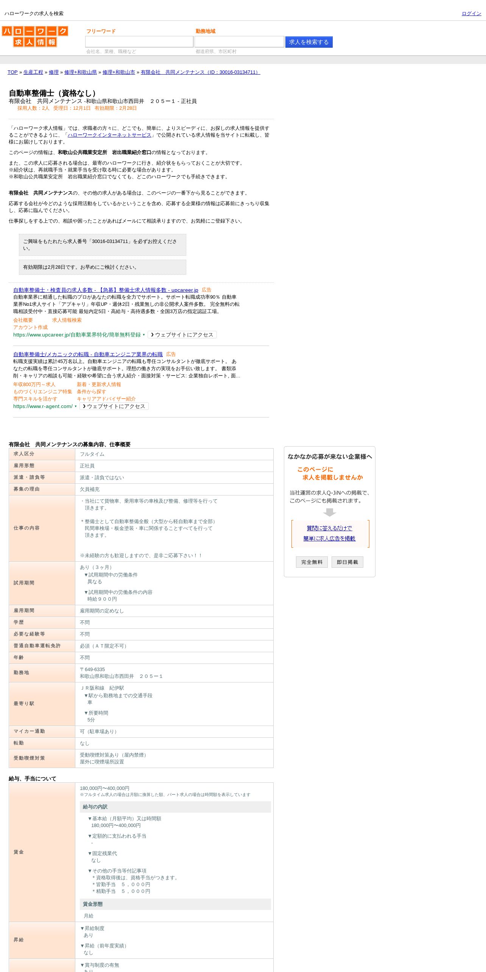Click the 有効期限は2月28日です notice box

[x=103, y=267]
